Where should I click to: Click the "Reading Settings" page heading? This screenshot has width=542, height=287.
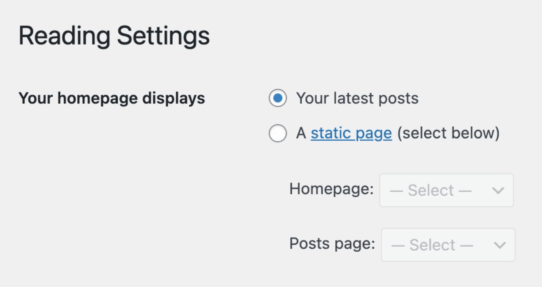(114, 36)
